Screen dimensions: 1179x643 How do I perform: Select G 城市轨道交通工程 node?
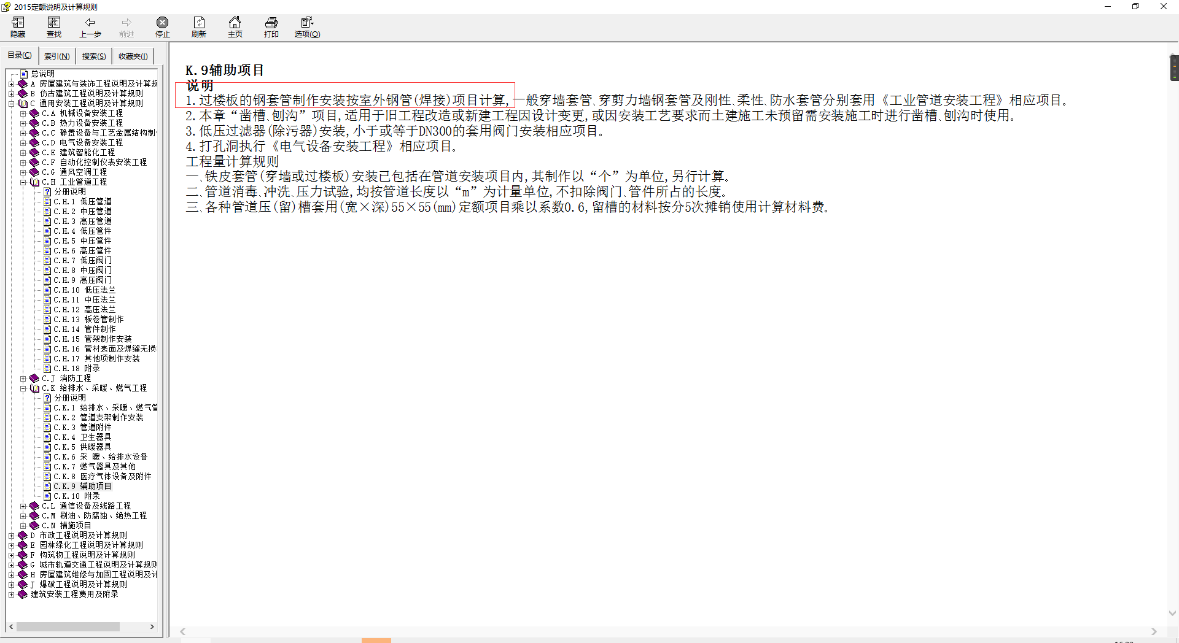point(93,564)
